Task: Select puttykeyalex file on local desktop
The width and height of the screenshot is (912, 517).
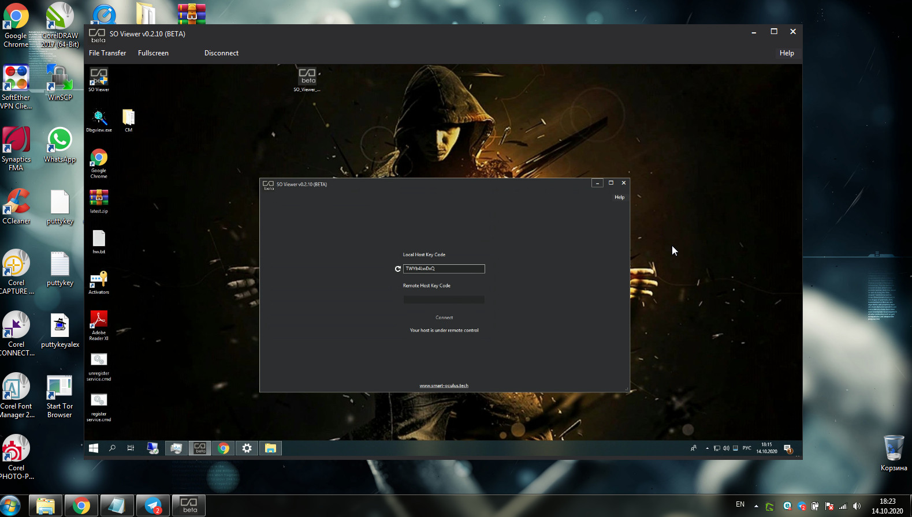Action: pyautogui.click(x=60, y=329)
